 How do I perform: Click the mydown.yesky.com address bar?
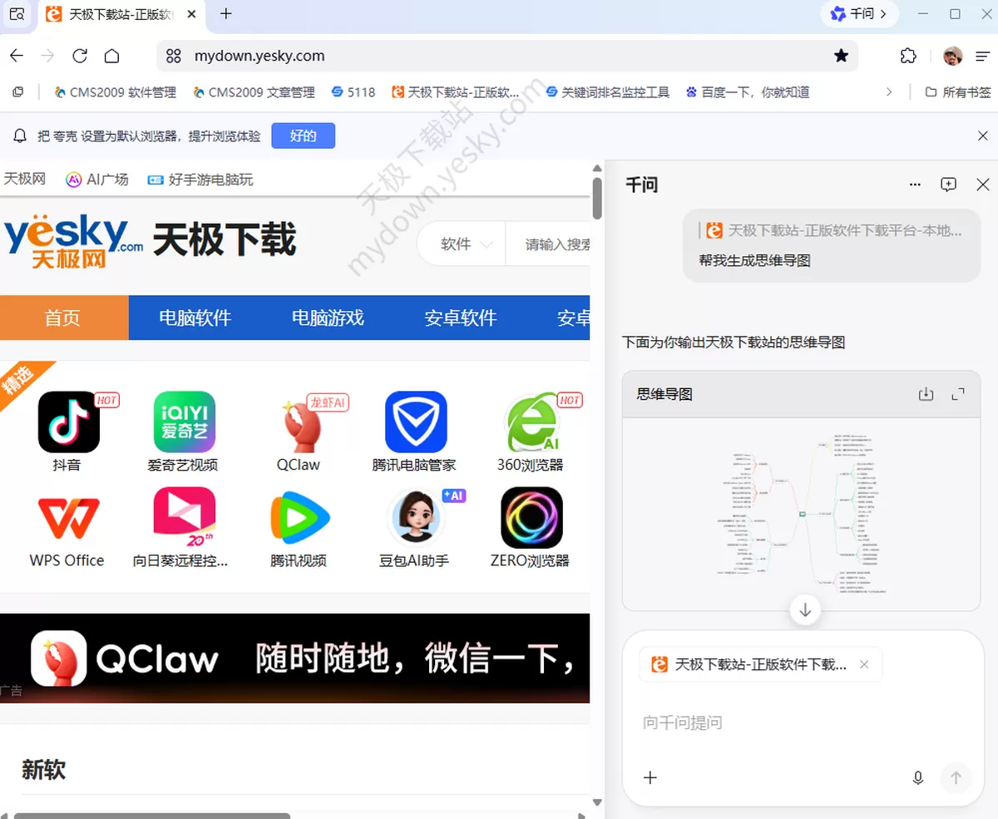tap(507, 56)
